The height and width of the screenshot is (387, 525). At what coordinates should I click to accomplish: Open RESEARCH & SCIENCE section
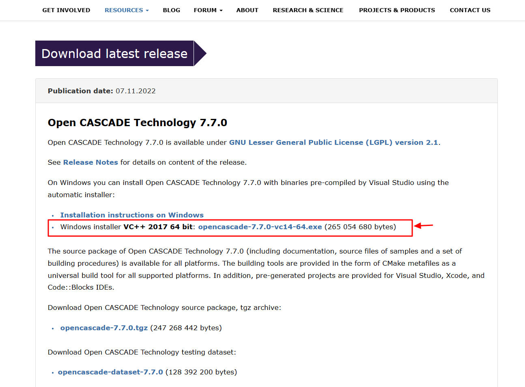point(308,10)
